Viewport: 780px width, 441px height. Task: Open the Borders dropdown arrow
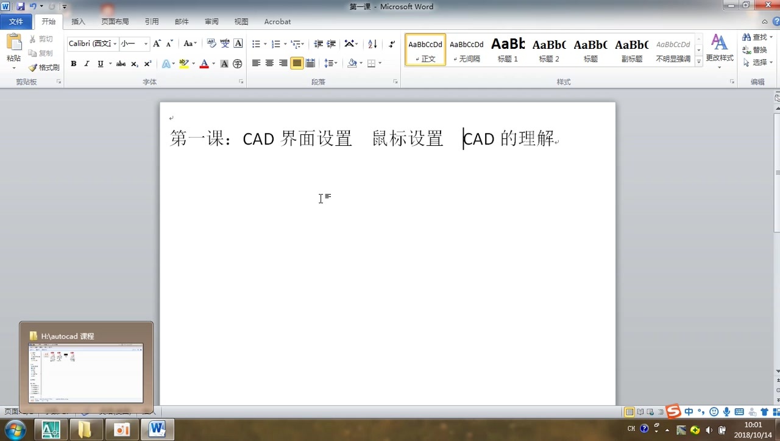[380, 63]
